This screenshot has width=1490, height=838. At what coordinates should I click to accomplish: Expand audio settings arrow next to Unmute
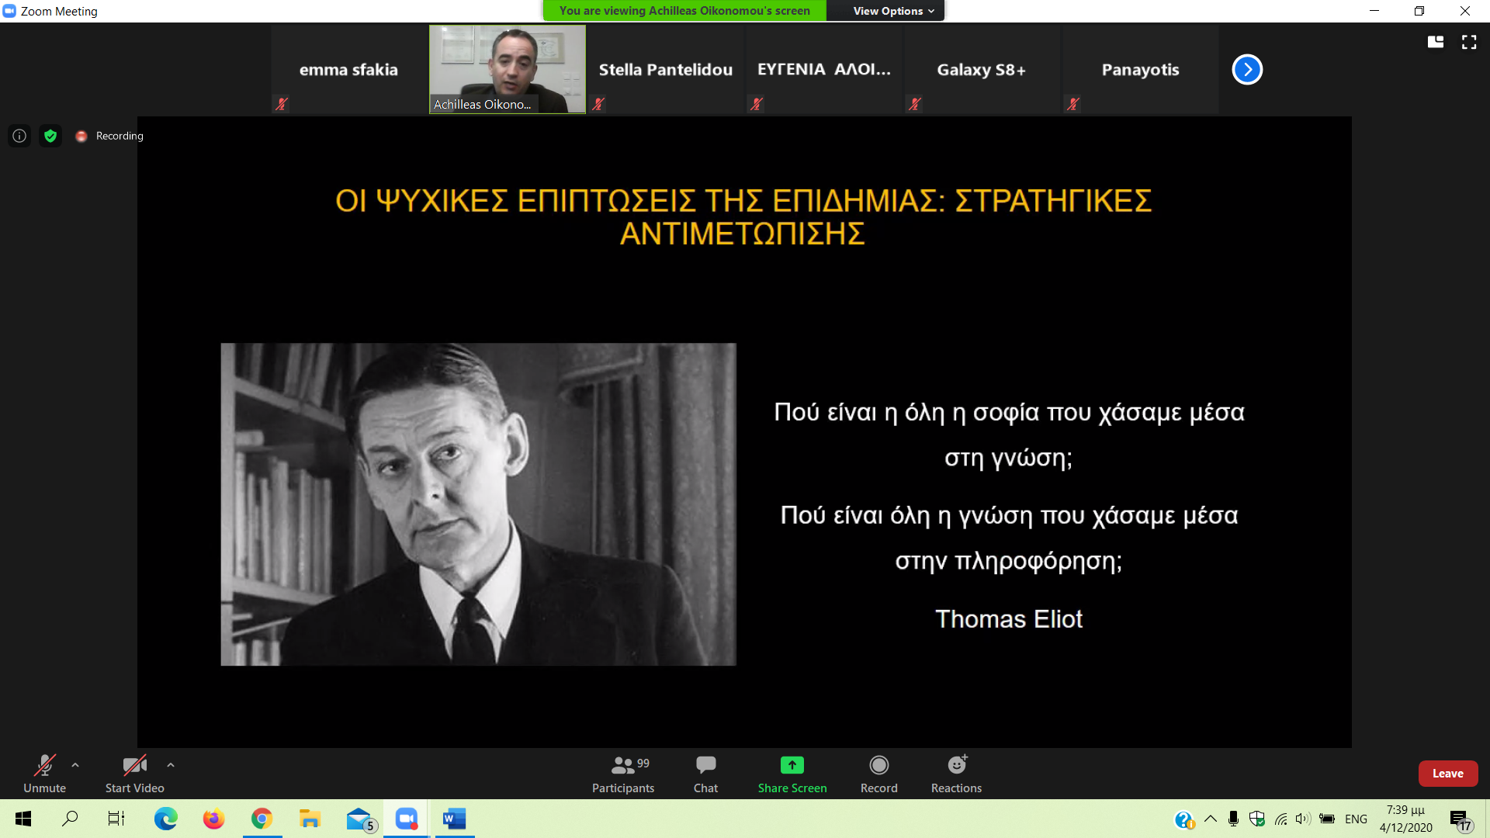75,765
